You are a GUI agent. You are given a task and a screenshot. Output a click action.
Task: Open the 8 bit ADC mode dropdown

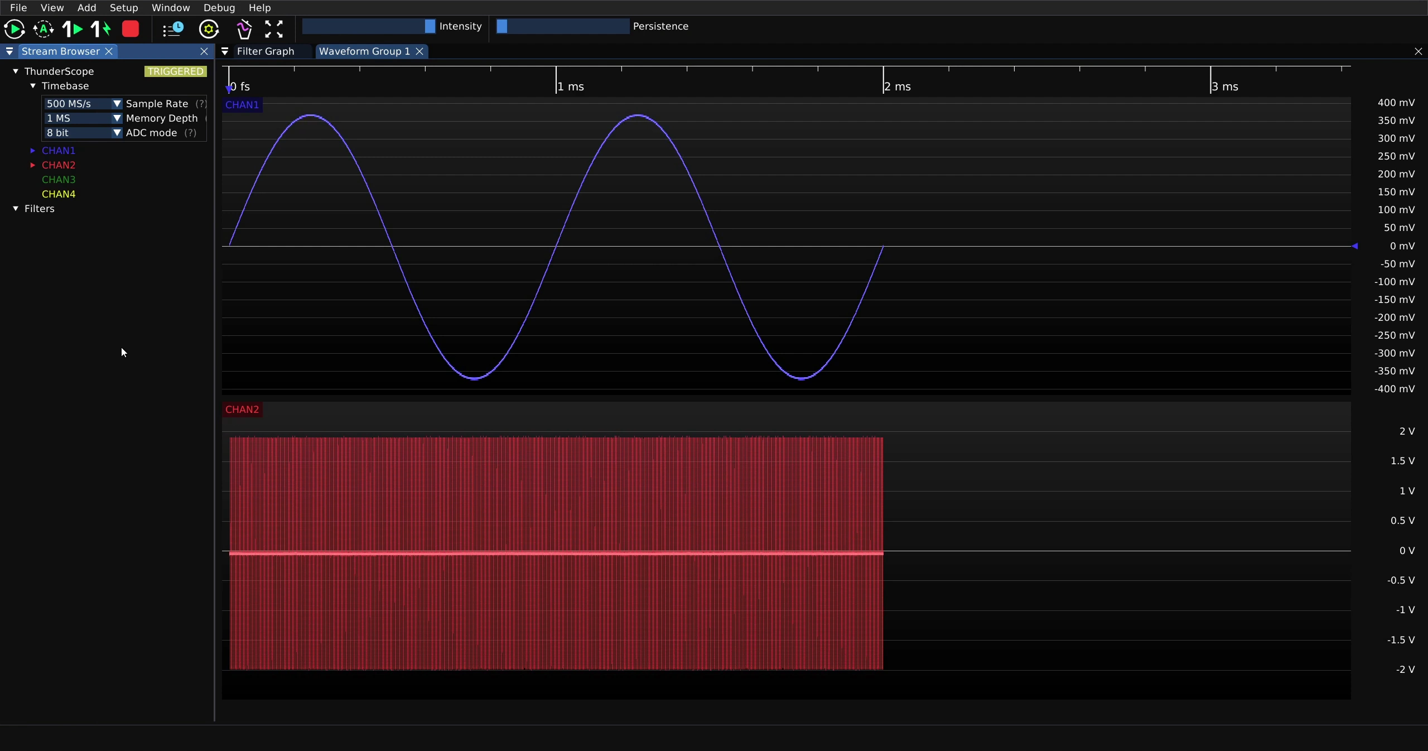[83, 133]
